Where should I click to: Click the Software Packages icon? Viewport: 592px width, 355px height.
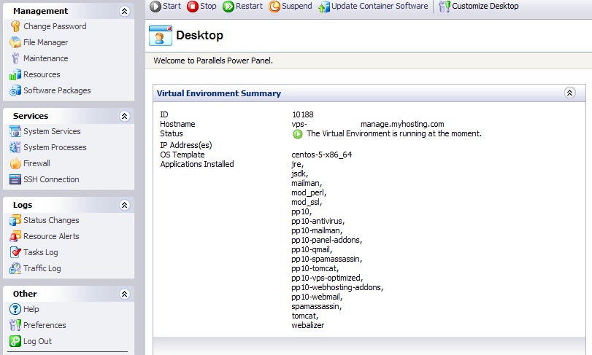(15, 90)
